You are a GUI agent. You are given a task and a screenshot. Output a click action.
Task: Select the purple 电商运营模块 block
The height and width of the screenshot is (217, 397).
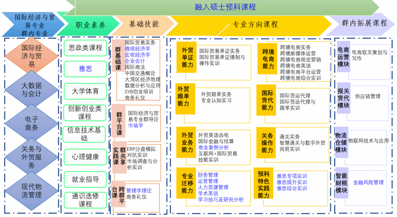click(x=343, y=57)
